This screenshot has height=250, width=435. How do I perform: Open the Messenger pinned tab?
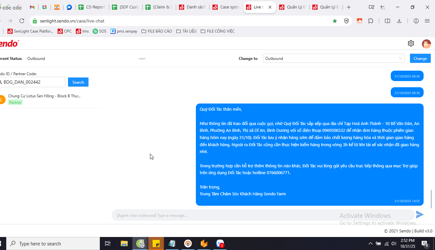point(69,7)
